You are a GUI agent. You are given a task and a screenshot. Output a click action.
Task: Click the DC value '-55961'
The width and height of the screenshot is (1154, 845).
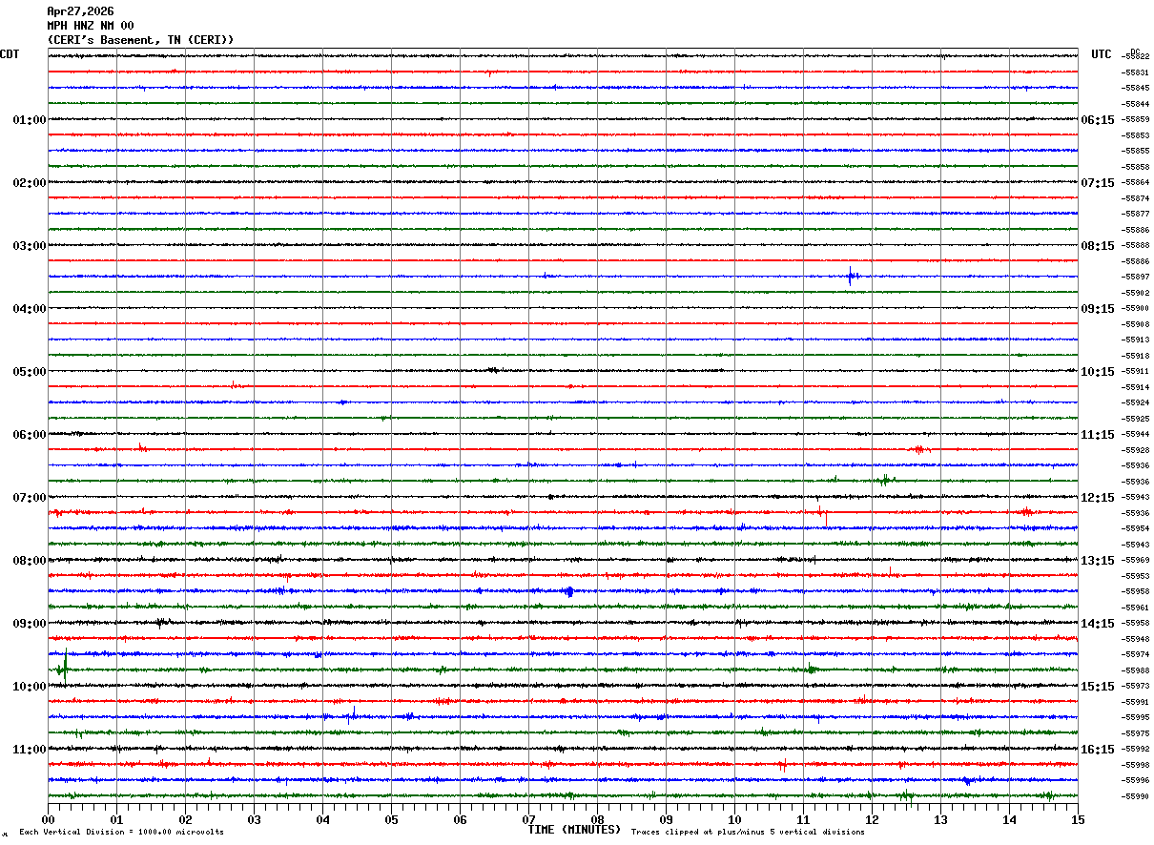coord(1136,608)
